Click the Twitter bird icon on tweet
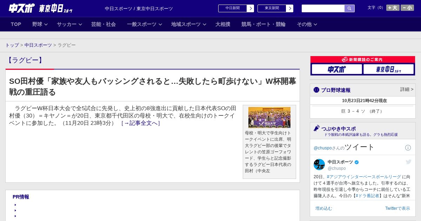Image resolution: width=421 pixels, height=221 pixels. coord(408,162)
